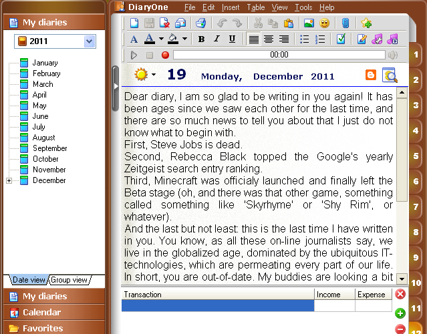This screenshot has width=427, height=334.
Task: Expand the December tree node
Action: point(9,181)
